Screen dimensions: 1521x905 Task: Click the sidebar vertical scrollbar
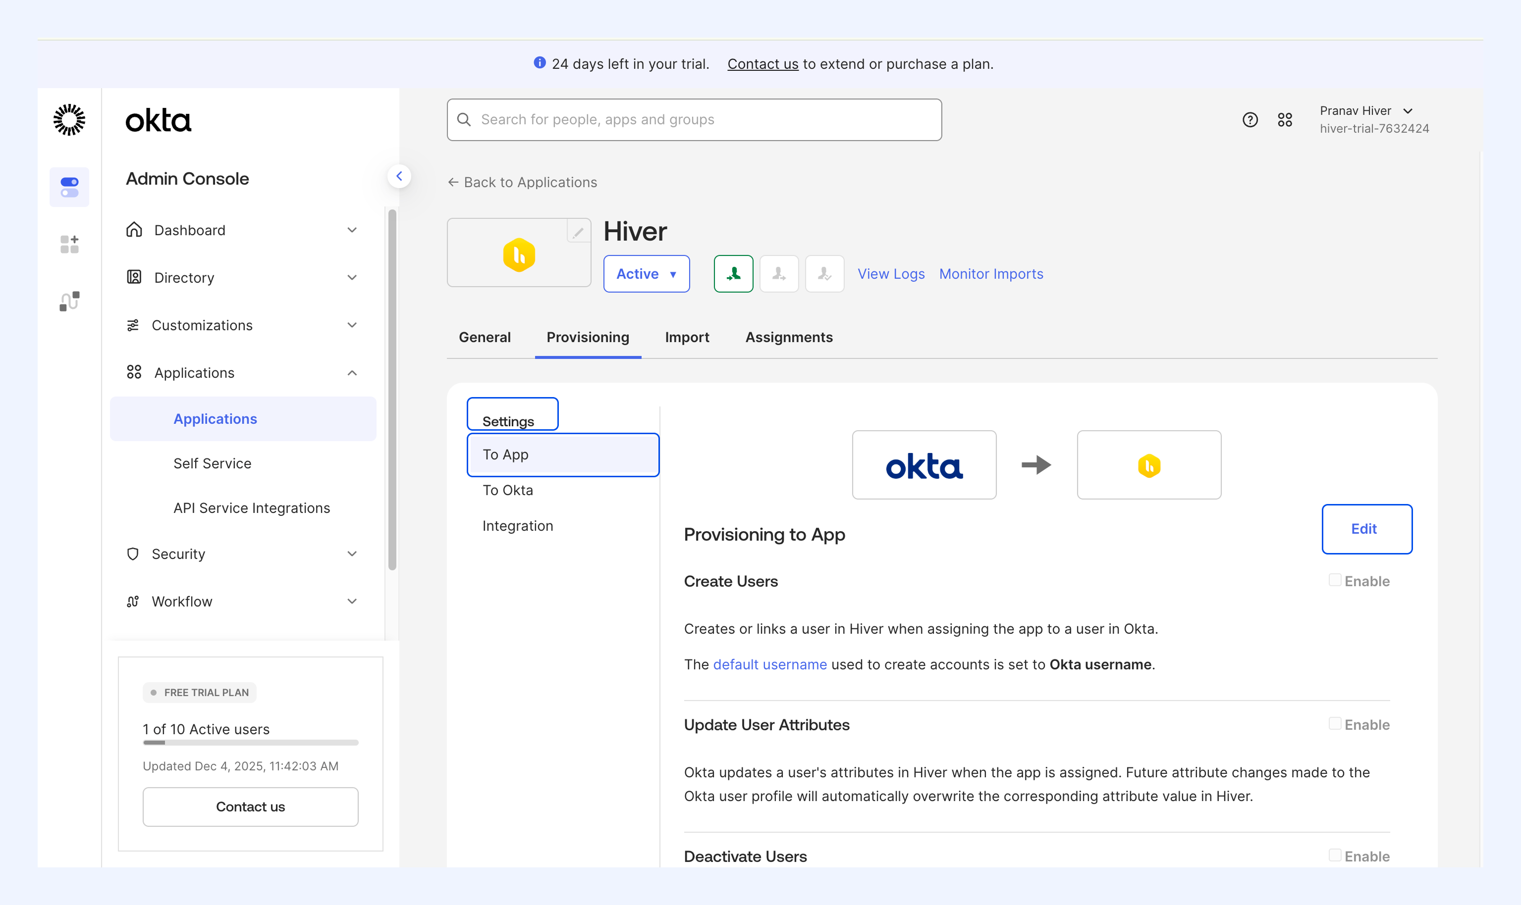(392, 389)
